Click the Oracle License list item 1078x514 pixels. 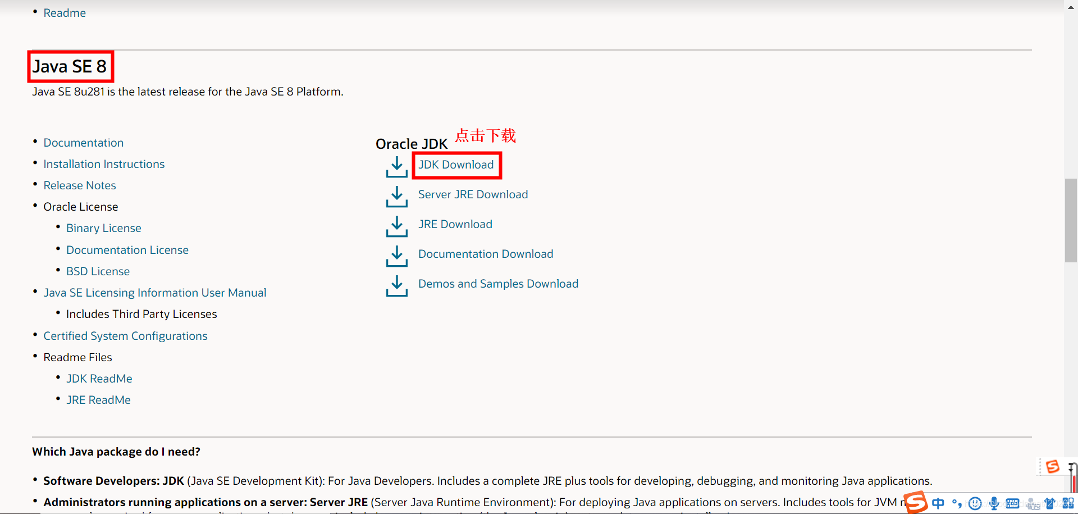click(x=81, y=207)
